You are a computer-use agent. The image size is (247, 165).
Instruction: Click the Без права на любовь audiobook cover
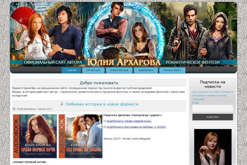coord(81,136)
